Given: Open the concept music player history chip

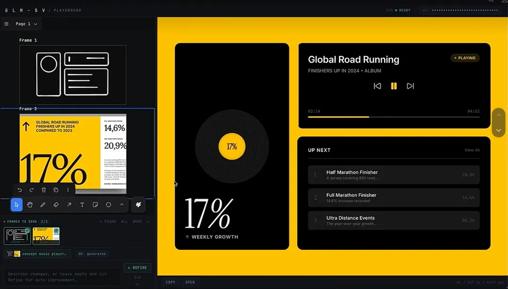Looking at the screenshot, I should [38, 254].
